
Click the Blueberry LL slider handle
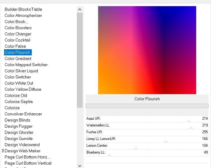point(109,155)
